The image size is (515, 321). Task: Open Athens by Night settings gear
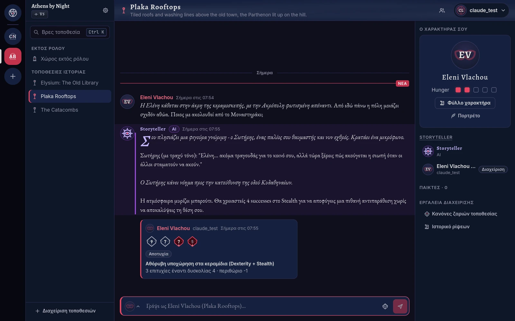pos(106,10)
